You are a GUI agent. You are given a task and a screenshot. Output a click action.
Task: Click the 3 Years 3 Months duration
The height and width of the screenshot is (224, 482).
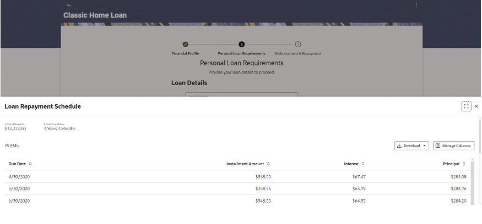click(59, 128)
